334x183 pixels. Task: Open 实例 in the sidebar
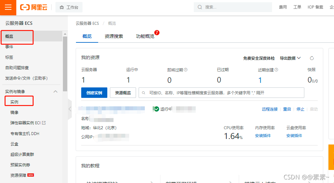(x=14, y=102)
